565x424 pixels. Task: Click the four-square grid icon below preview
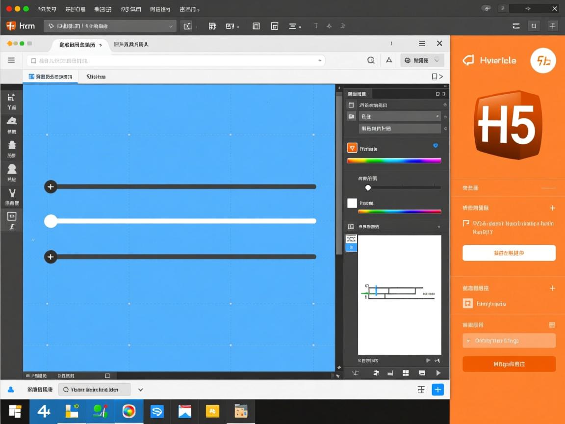click(406, 373)
